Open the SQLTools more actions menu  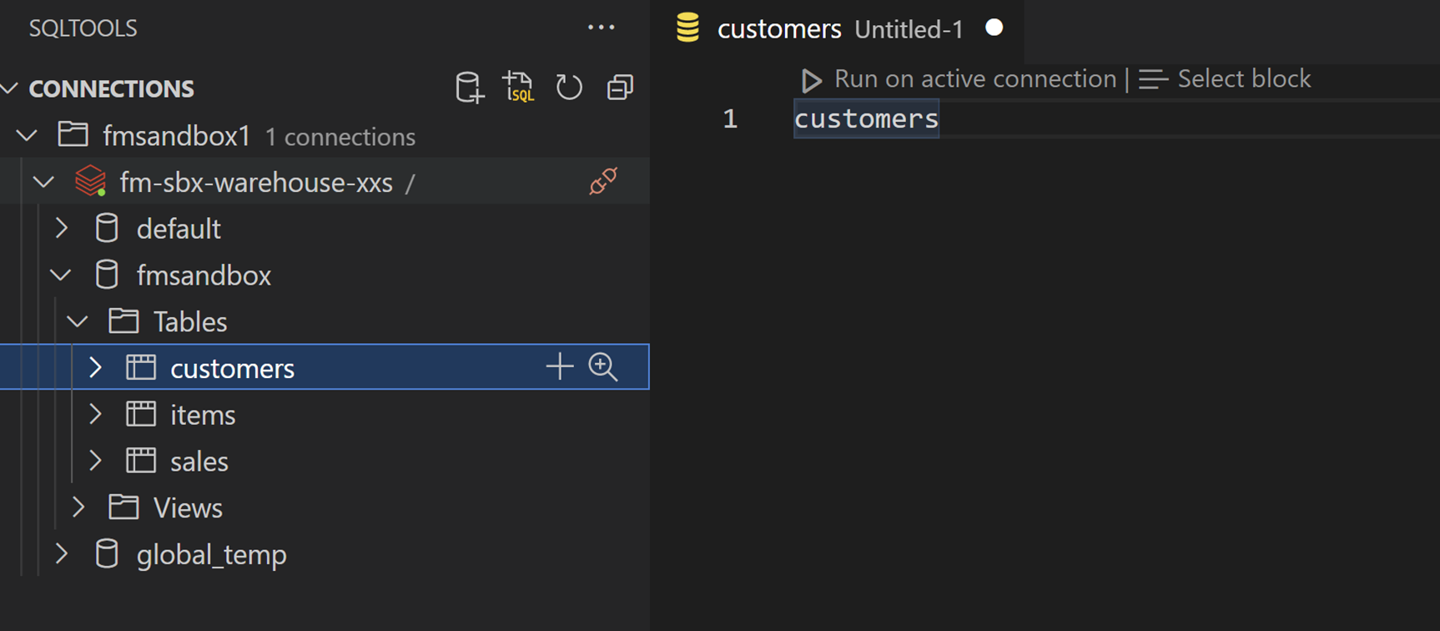[601, 28]
